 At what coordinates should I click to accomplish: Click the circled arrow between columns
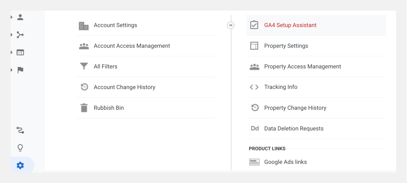[231, 26]
